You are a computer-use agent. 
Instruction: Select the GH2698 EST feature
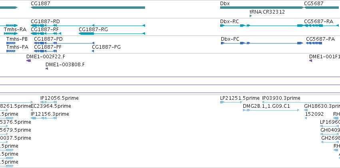[330, 142]
